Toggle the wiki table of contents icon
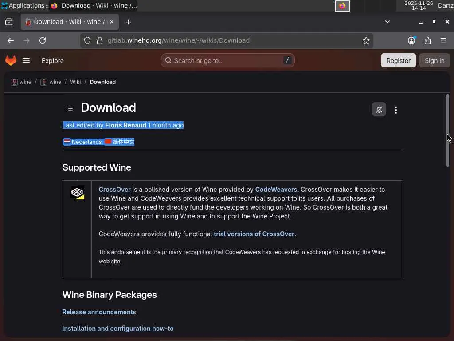This screenshot has width=454, height=341. coord(70,108)
